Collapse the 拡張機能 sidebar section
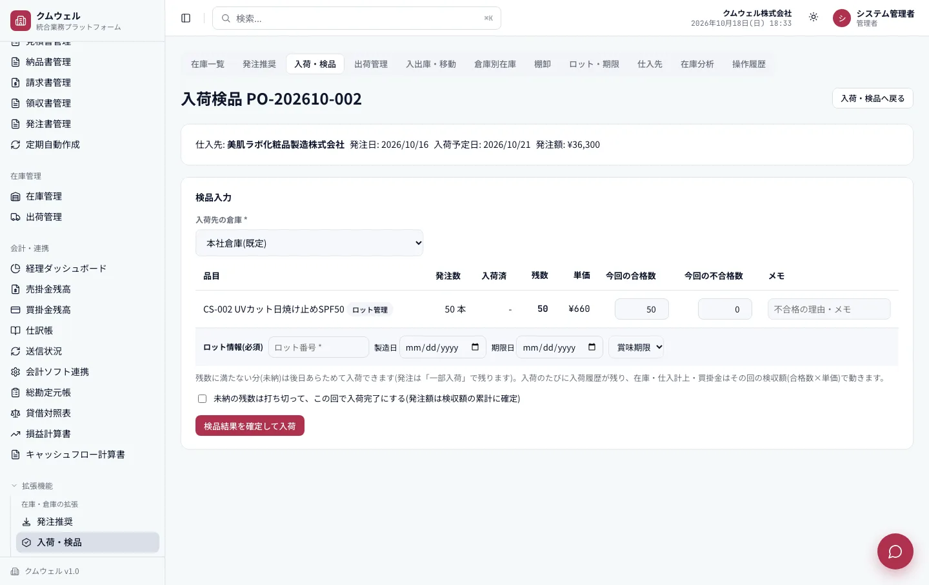 click(x=32, y=486)
